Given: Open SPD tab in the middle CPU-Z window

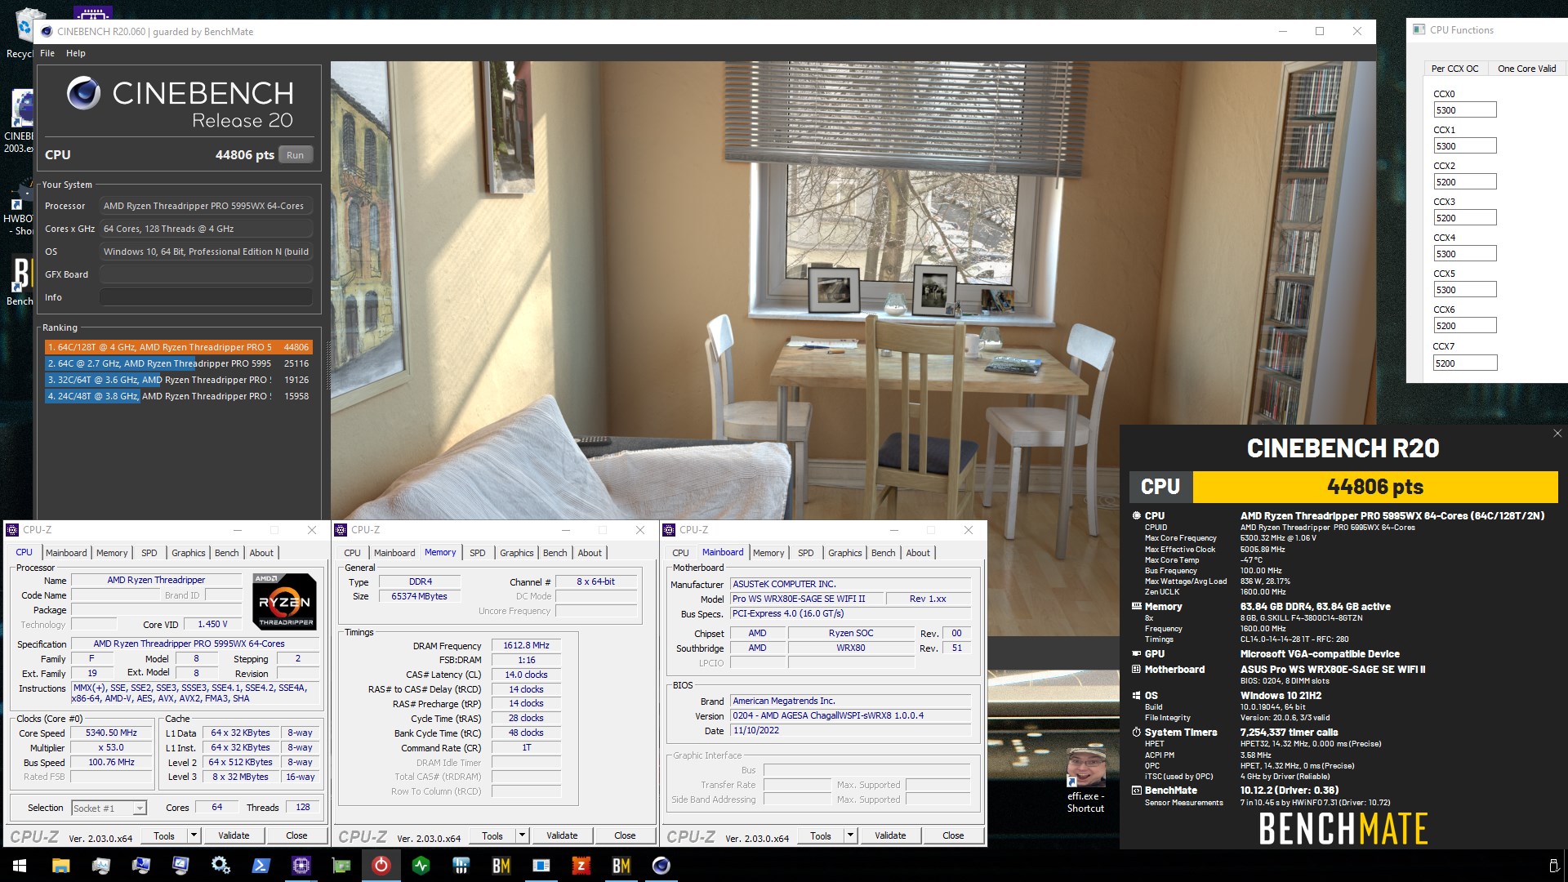Looking at the screenshot, I should coord(478,553).
